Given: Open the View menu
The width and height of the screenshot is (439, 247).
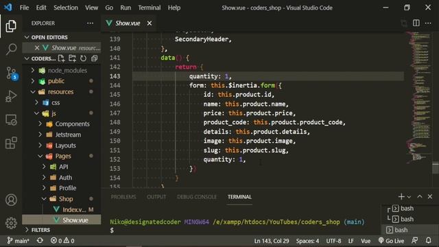Looking at the screenshot, I should 91,8.
